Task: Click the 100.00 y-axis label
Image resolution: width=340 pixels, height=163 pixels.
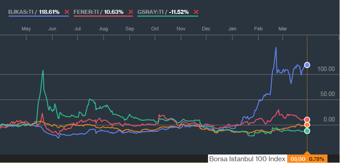Action: (326, 69)
